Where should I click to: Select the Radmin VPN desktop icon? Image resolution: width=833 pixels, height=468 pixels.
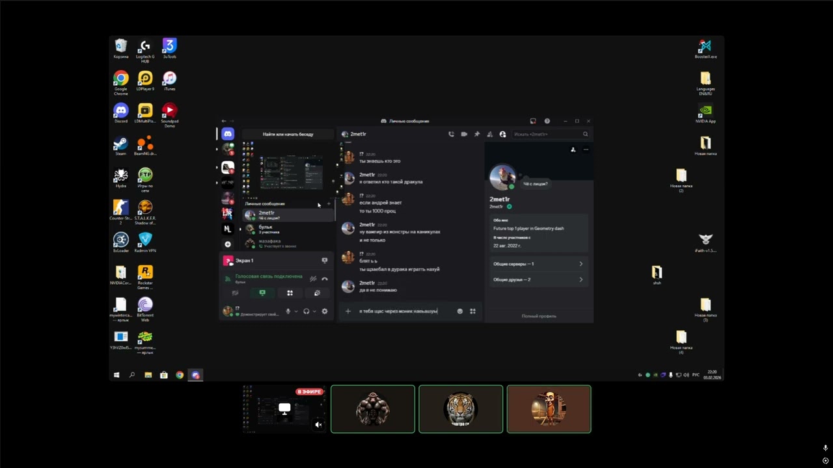coord(145,242)
